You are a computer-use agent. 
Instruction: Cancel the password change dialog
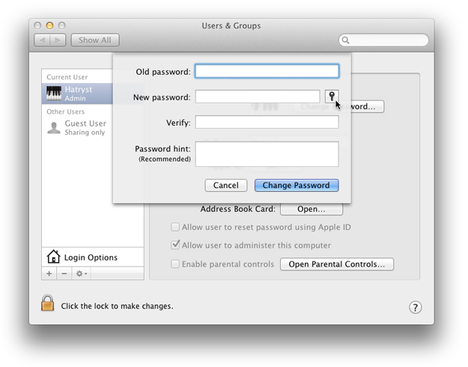(x=225, y=185)
